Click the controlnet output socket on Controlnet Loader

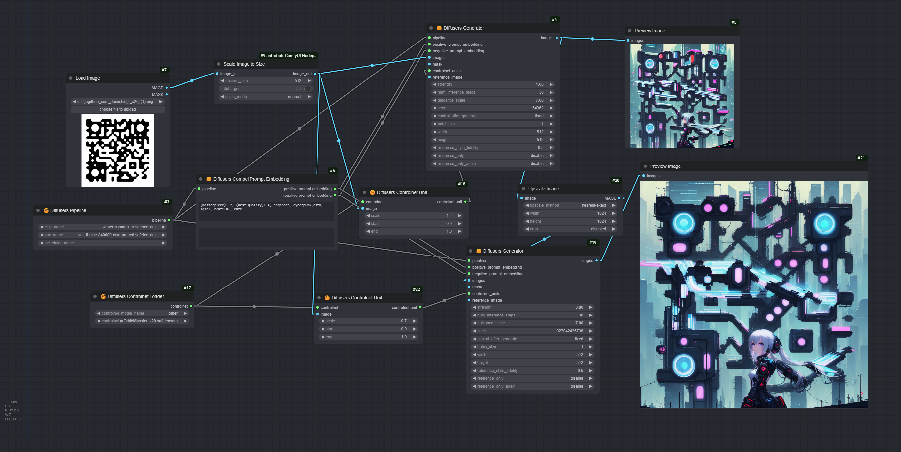pos(191,306)
